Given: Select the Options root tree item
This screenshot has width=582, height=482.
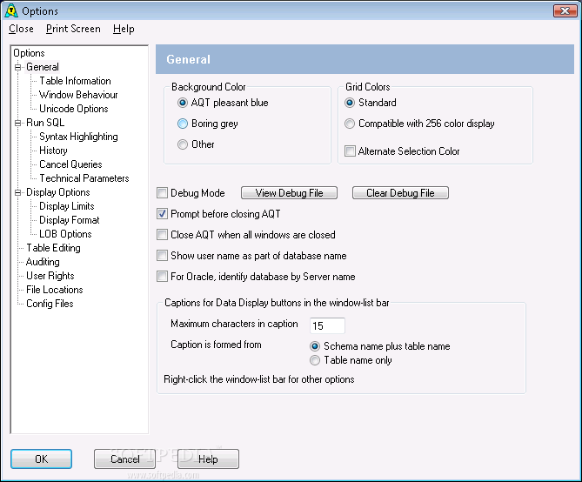Looking at the screenshot, I should [29, 53].
